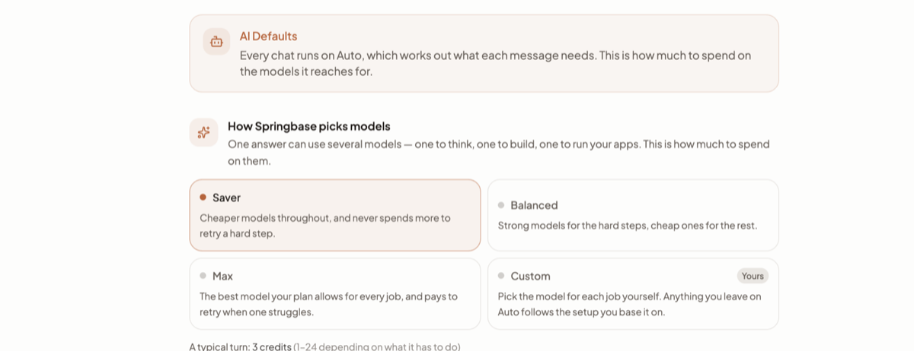Click the Max option label
Image resolution: width=914 pixels, height=351 pixels.
click(222, 276)
